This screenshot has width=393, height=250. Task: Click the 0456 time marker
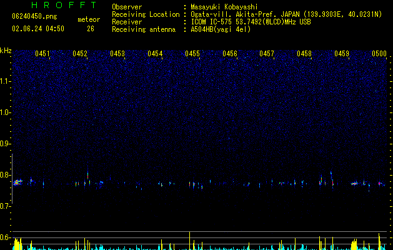(x=230, y=54)
